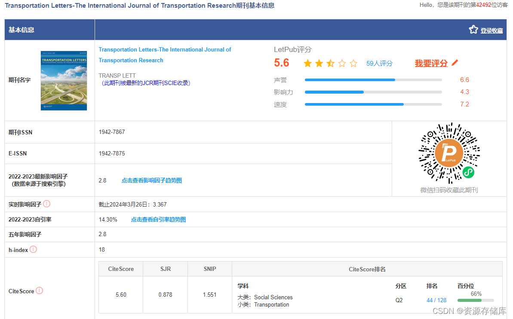
Task: Click the journal title link Transportation Letters
Action: 165,55
